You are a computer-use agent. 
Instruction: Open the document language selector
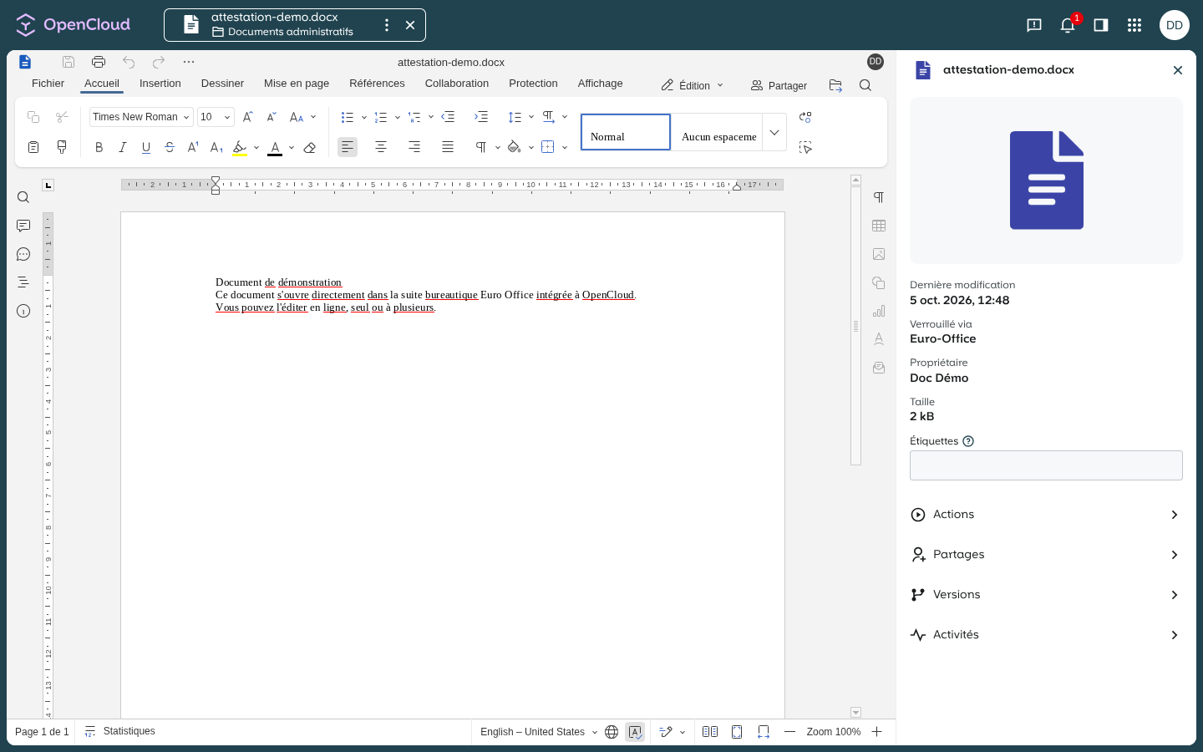(x=539, y=732)
